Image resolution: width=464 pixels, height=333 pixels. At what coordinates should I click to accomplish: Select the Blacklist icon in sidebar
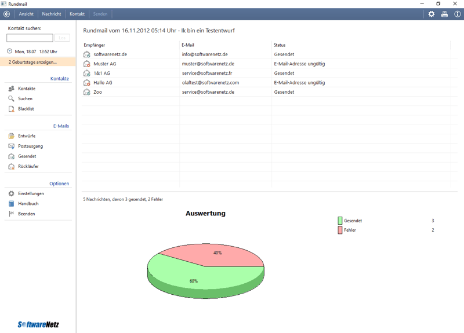(x=11, y=109)
